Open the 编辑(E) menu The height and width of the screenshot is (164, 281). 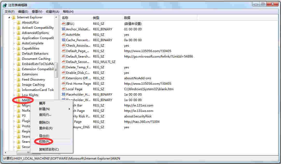(x=23, y=12)
